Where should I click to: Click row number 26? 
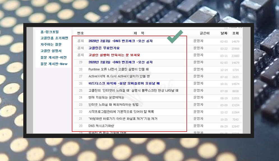tap(80, 83)
